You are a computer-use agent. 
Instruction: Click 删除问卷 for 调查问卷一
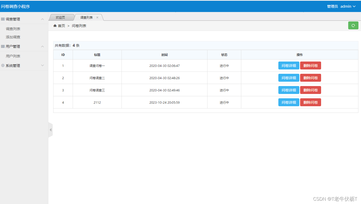click(311, 66)
